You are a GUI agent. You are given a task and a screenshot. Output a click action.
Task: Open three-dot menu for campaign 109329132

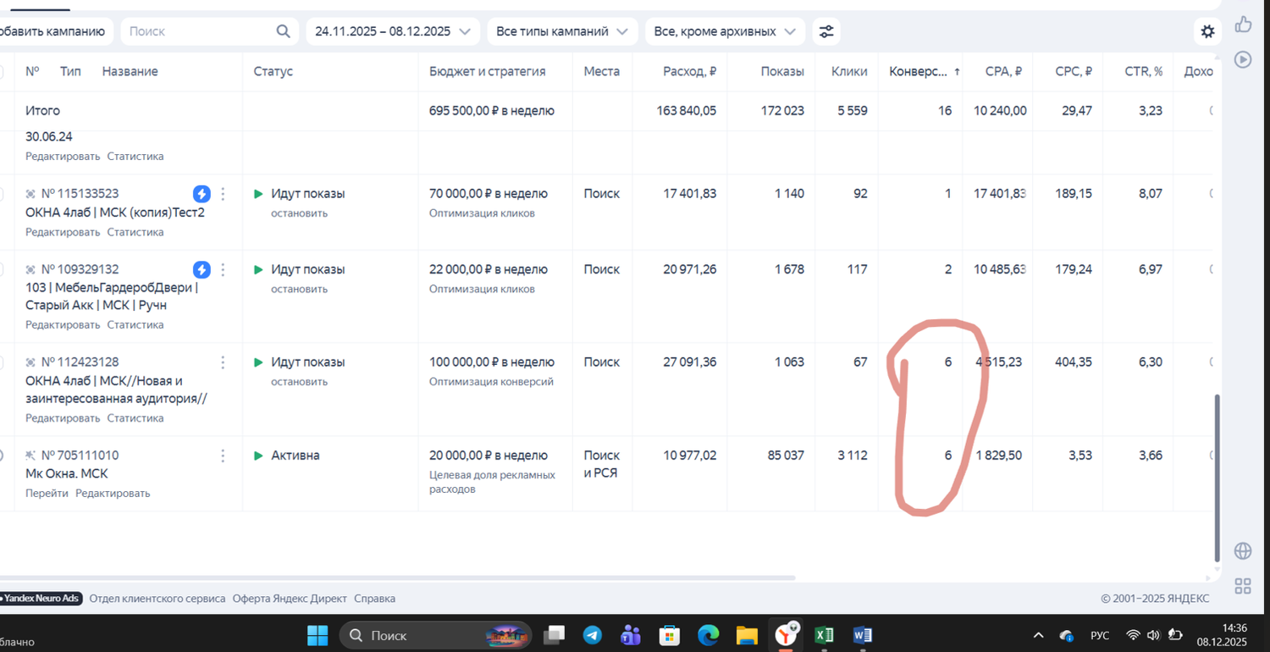coord(223,270)
